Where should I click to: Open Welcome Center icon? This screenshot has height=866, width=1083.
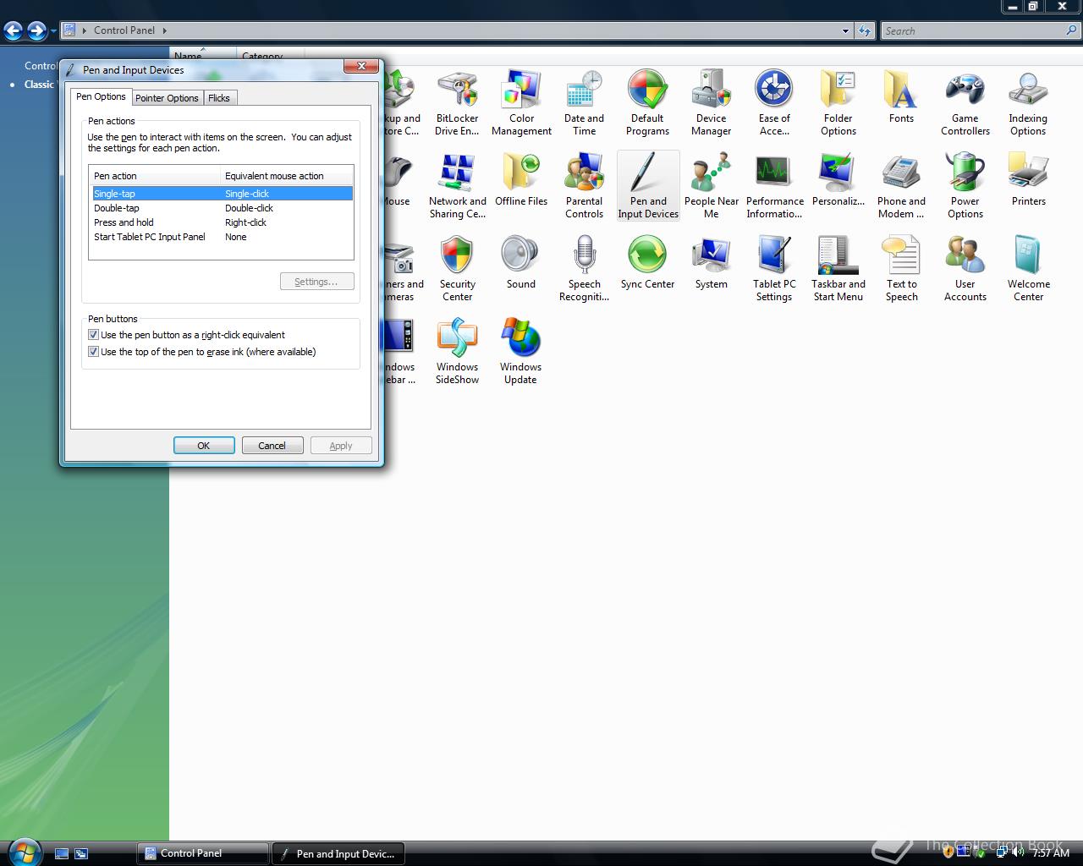(x=1028, y=269)
